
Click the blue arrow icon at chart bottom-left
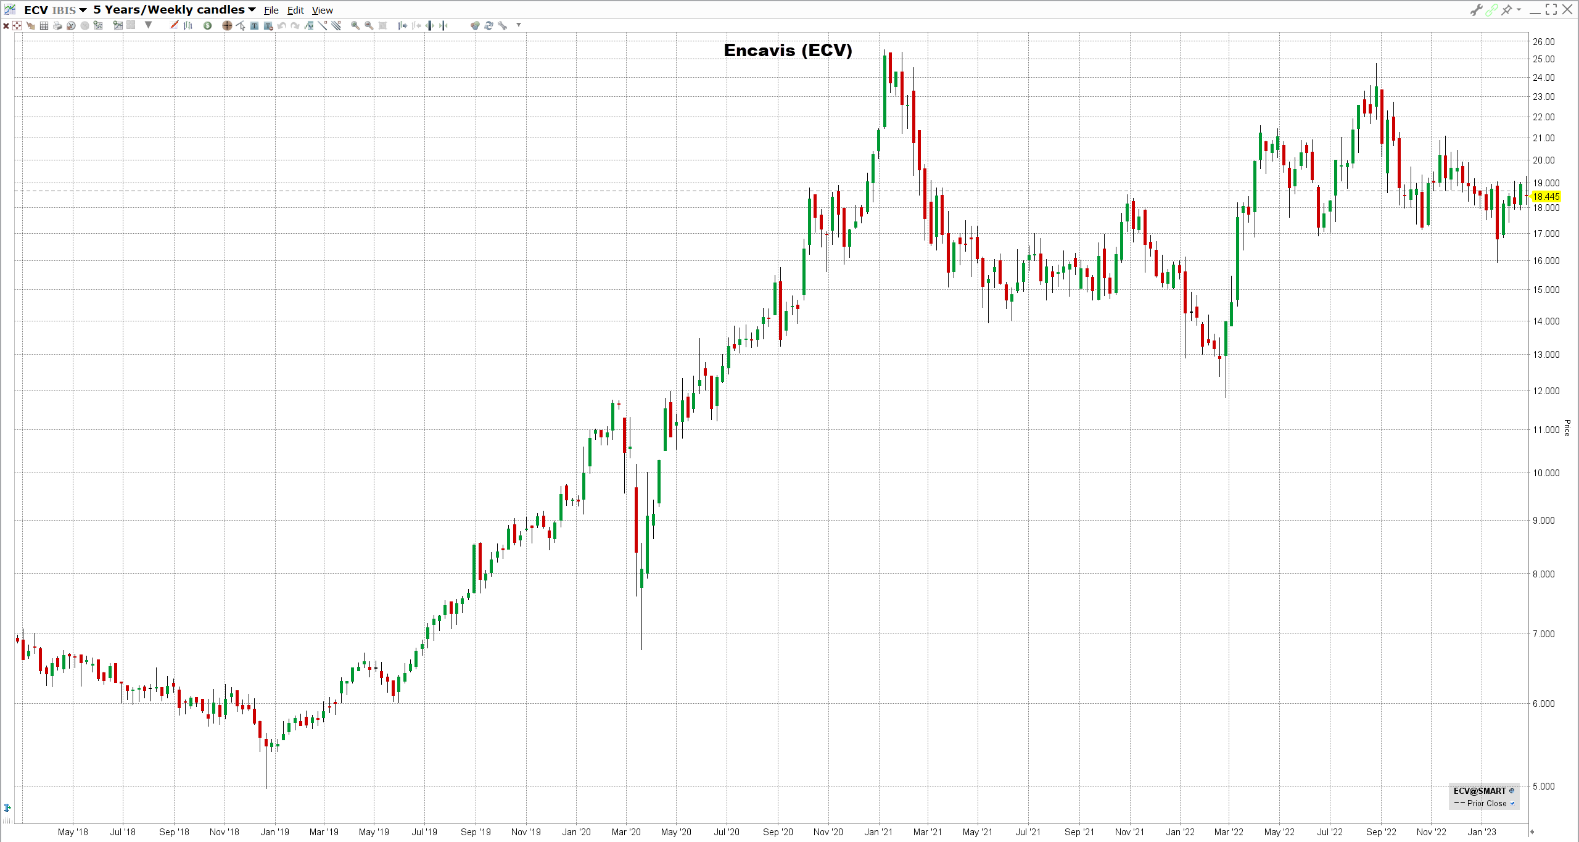click(x=7, y=807)
